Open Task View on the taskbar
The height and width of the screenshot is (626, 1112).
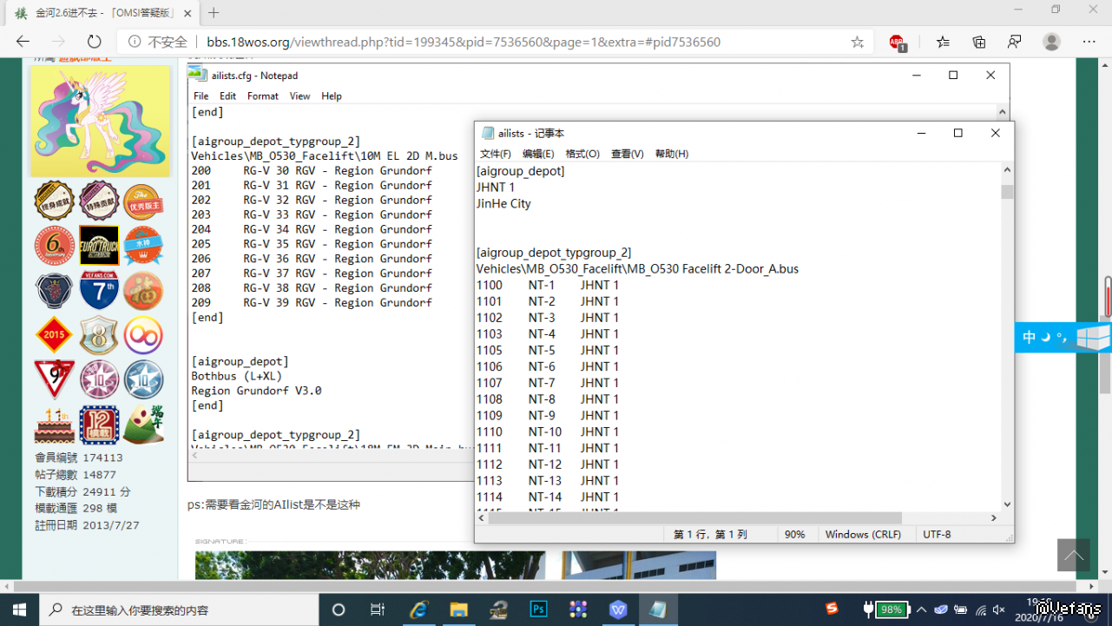point(378,610)
